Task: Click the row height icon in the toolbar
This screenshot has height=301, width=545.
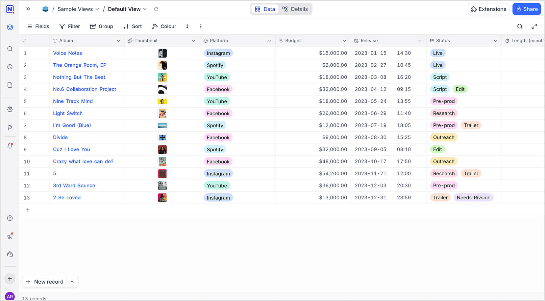Action: point(187,27)
